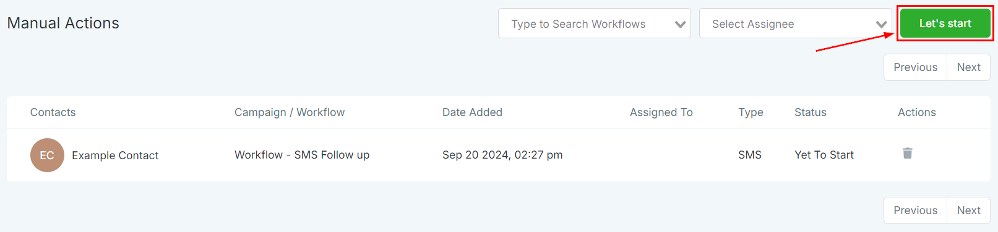Click the Type column header

[x=751, y=112]
